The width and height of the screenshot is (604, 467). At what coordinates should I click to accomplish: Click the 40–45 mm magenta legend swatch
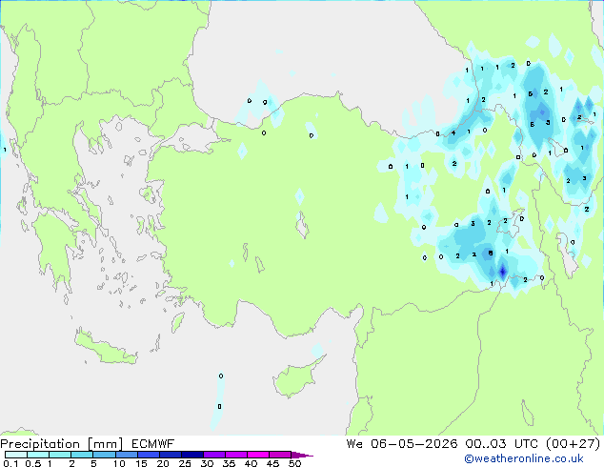click(x=258, y=455)
